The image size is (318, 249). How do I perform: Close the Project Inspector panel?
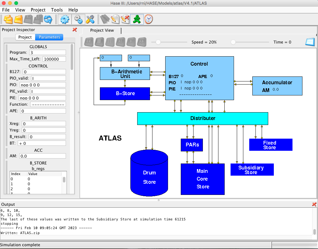[x=75, y=30]
